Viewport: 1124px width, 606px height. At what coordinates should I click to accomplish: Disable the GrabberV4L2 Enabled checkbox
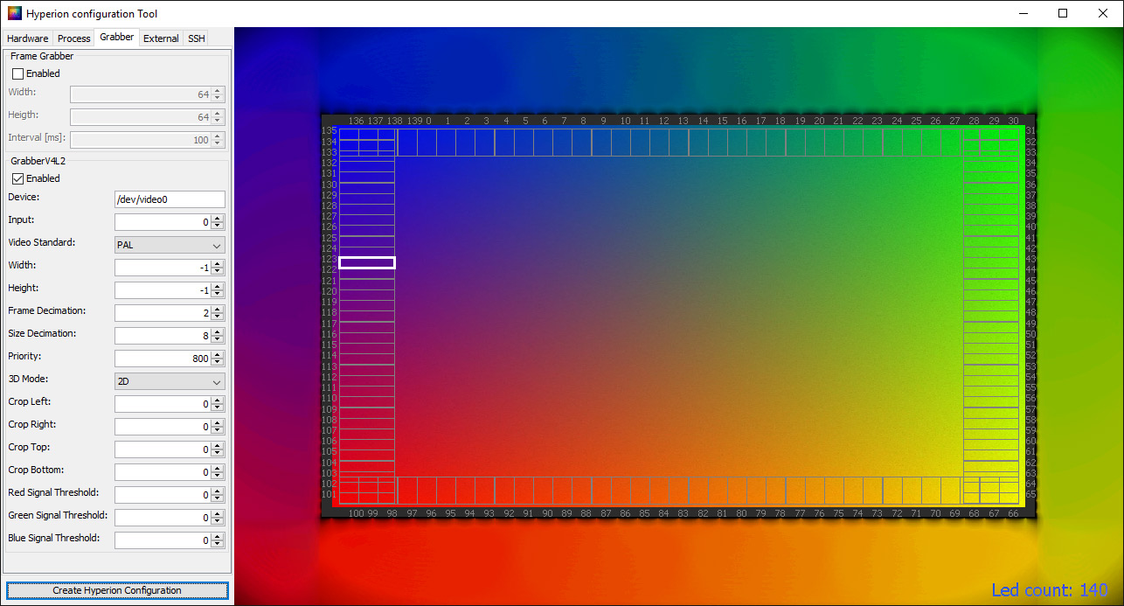(18, 179)
